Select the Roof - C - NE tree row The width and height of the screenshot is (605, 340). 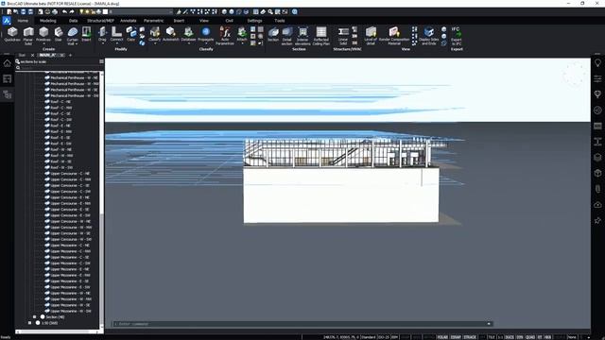click(60, 102)
